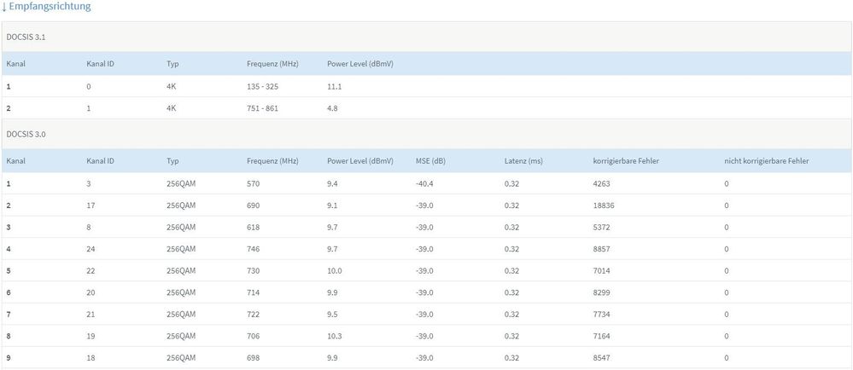This screenshot has height=370, width=853.
Task: Select frequency range 135 - 325
Action: (262, 86)
